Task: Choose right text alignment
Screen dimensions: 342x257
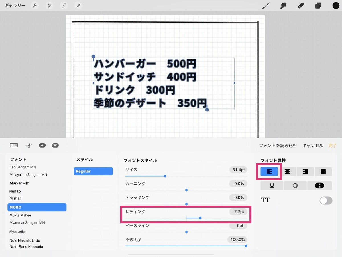Action: (x=305, y=171)
